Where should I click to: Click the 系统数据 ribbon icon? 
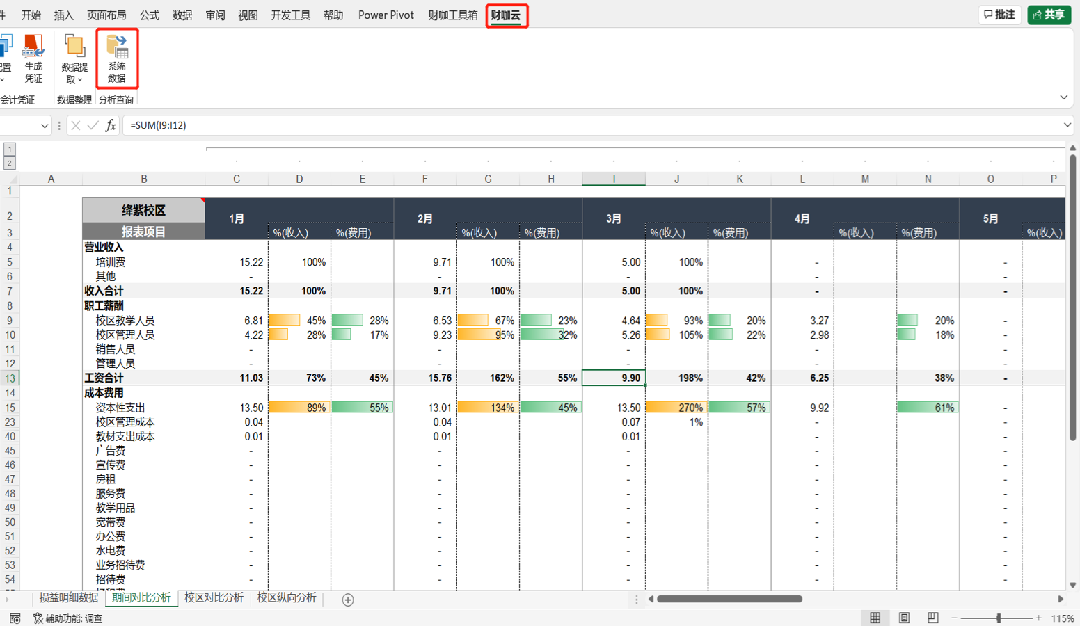pos(117,58)
